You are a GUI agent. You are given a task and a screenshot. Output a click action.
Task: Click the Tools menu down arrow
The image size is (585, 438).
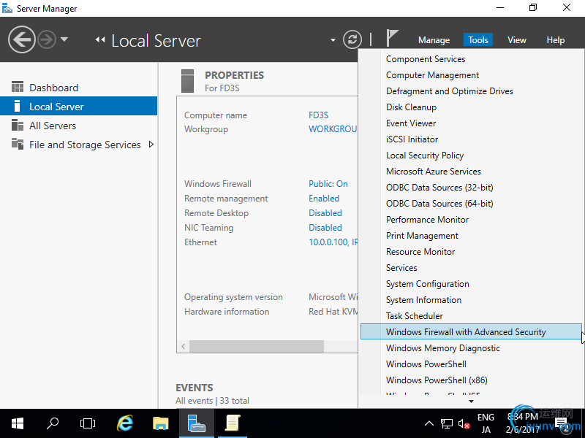pyautogui.click(x=471, y=401)
